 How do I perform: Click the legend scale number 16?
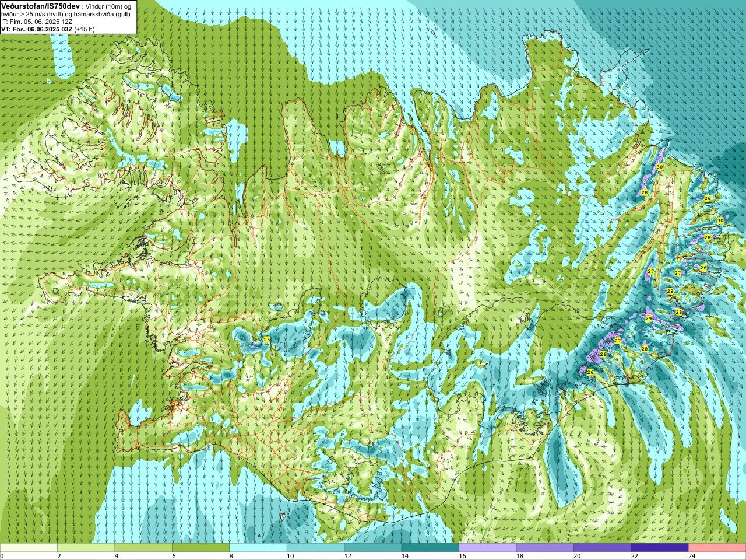point(462,556)
